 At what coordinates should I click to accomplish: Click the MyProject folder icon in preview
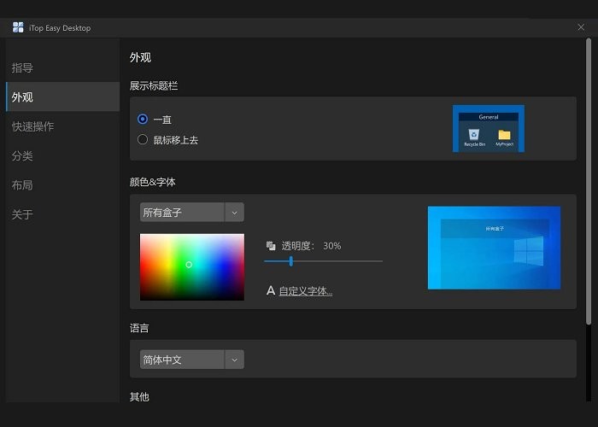point(504,135)
